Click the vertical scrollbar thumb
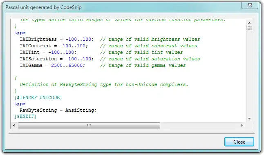The height and width of the screenshot is (155, 264). pyautogui.click(x=249, y=28)
